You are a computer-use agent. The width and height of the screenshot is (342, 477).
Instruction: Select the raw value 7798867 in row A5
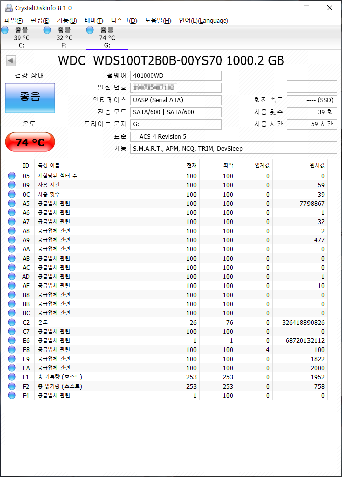[x=312, y=204]
